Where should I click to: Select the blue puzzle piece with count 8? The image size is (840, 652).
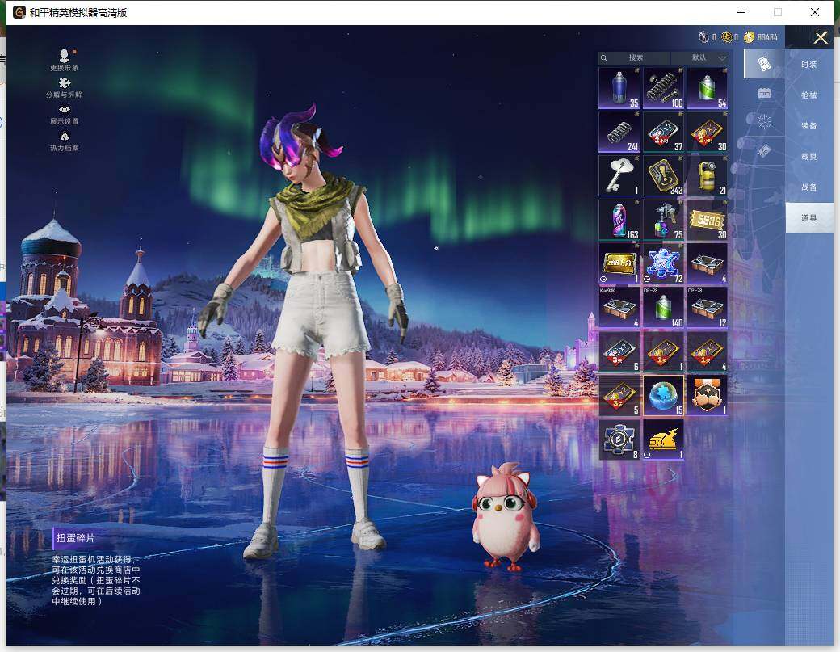619,440
